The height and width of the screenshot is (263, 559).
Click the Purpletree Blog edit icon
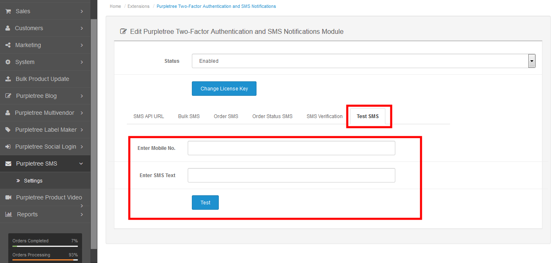coord(8,96)
